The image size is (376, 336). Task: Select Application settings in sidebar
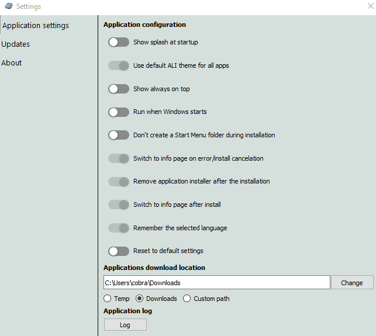click(36, 25)
